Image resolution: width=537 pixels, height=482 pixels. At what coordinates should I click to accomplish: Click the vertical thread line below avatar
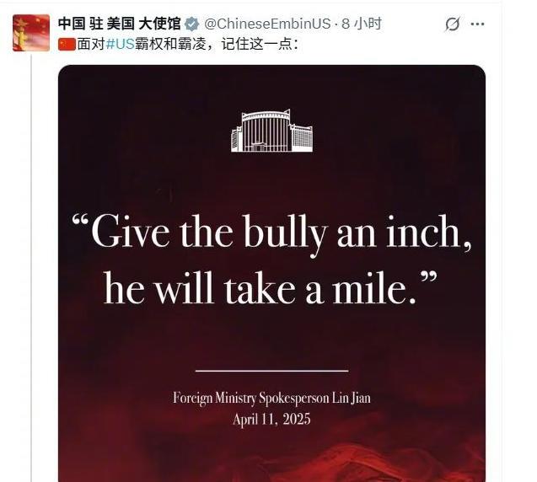click(x=31, y=269)
